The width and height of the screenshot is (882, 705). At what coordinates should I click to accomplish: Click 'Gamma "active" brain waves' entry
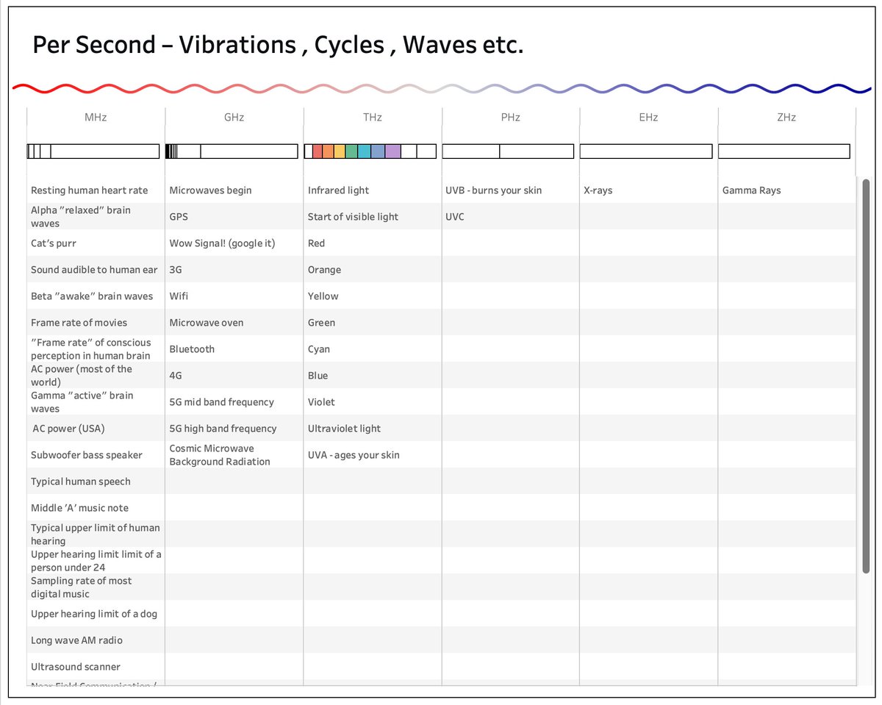[x=82, y=402]
